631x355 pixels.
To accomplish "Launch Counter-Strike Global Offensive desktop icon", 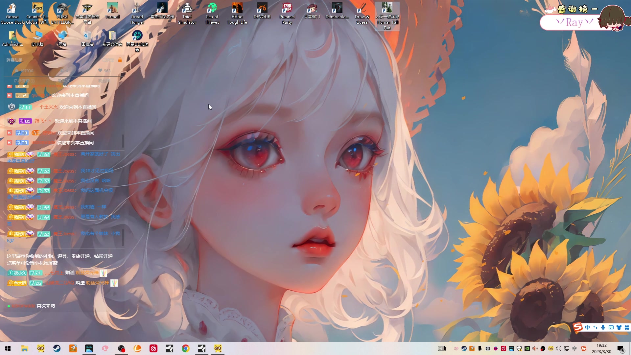I will tap(37, 14).
